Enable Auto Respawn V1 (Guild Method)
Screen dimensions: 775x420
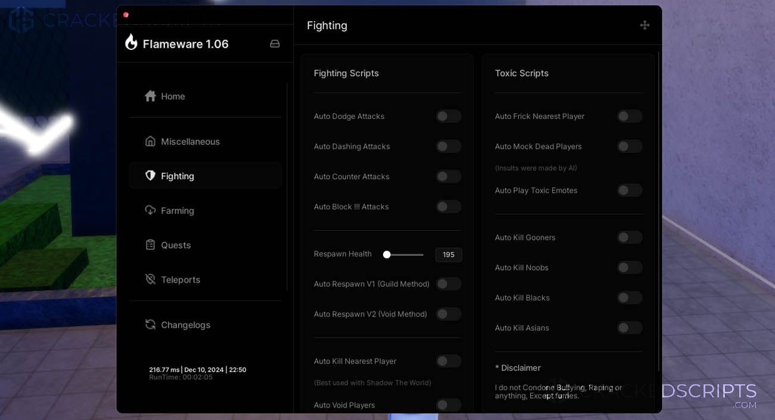448,284
